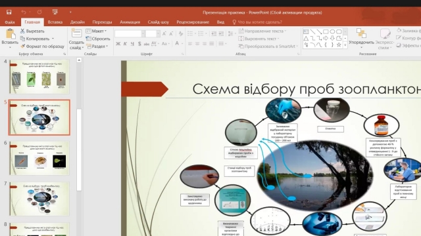Open the Файл menu
Image resolution: width=421 pixels, height=236 pixels.
[10, 22]
